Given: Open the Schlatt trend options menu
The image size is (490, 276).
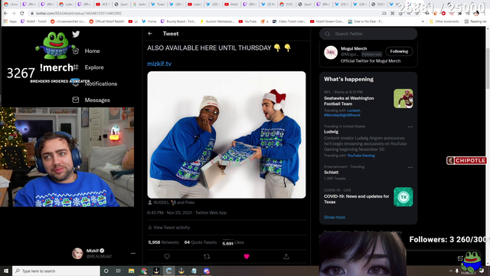Looking at the screenshot, I should 410,167.
